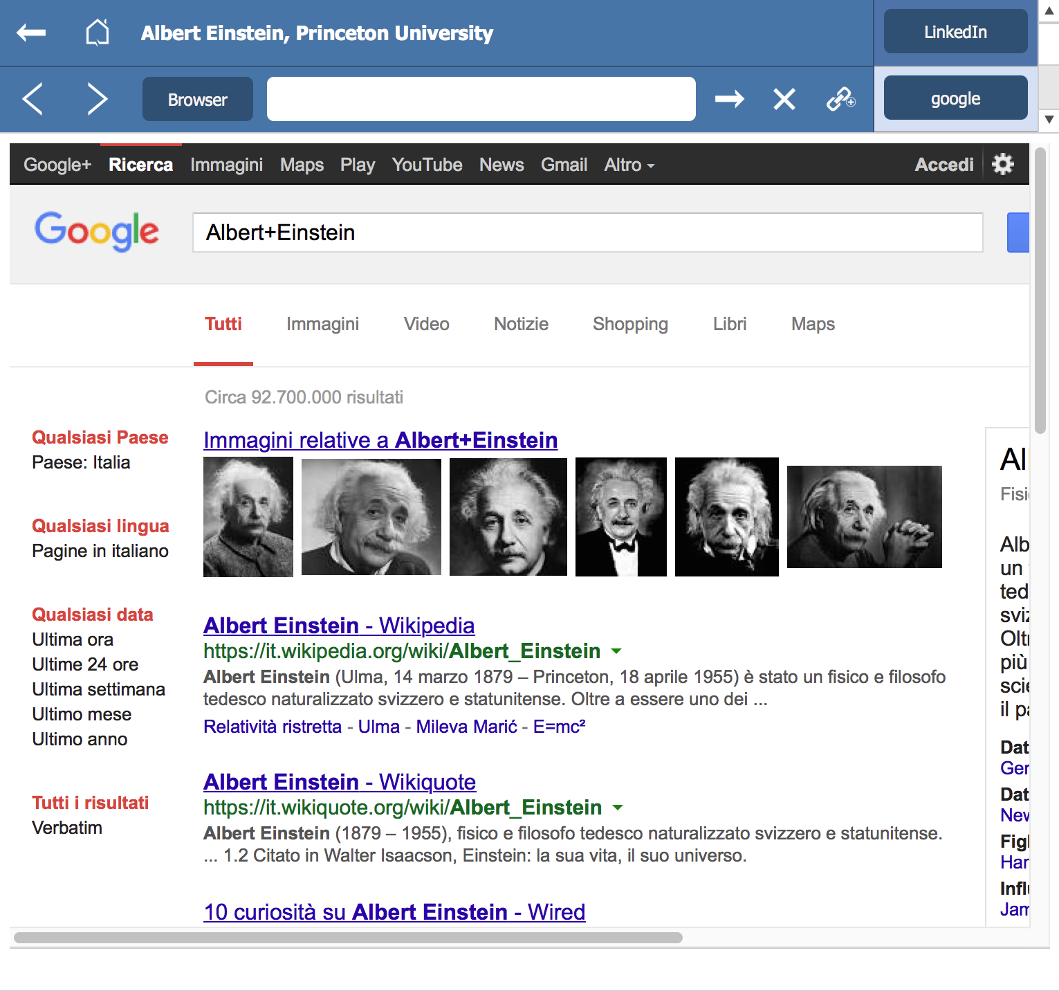Expand the dropdown arrow beside the Wikiquote URL
The width and height of the screenshot is (1059, 991).
(x=618, y=808)
